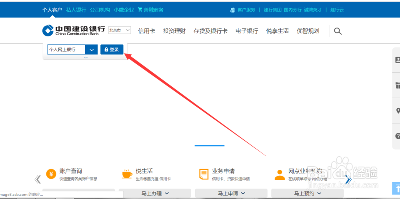Click the next carousel arrow

(x=348, y=179)
